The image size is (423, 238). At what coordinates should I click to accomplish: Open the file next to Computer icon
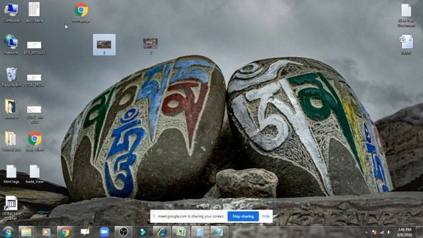[34, 13]
